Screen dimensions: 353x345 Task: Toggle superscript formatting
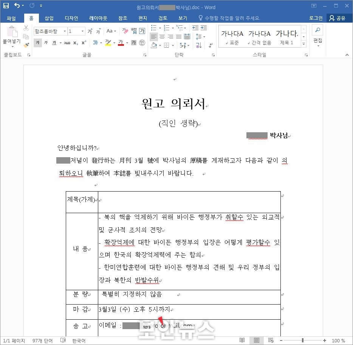84,43
